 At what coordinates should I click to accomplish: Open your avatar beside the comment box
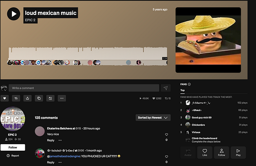point(4,88)
